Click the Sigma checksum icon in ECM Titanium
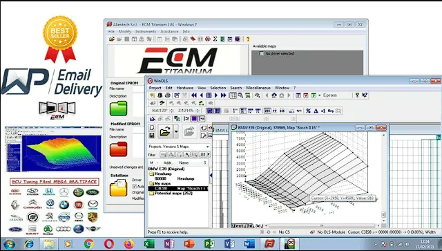 point(215,39)
